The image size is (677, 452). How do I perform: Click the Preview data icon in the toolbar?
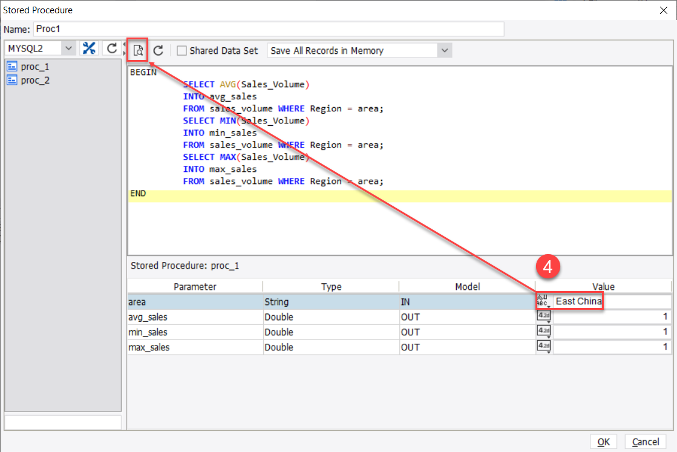[138, 51]
